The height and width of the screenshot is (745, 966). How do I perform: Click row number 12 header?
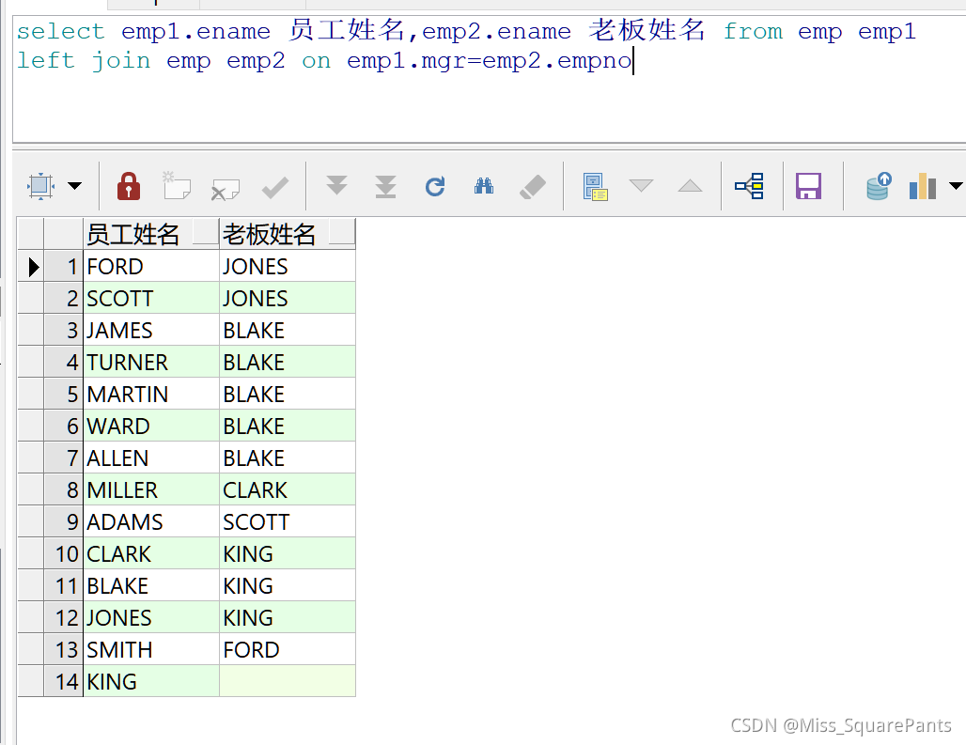pos(64,619)
